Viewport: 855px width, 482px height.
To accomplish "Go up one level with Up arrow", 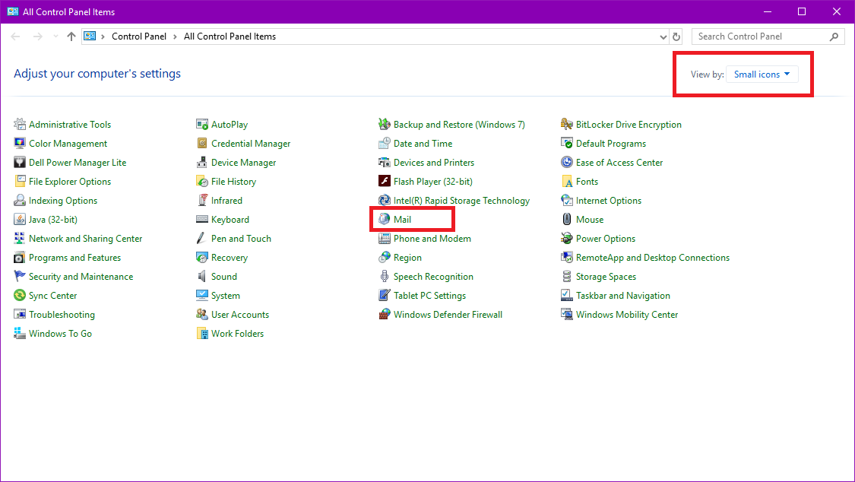I will pyautogui.click(x=71, y=36).
